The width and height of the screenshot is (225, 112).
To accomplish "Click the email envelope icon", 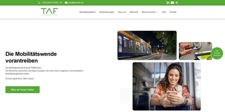I will 66,3.
